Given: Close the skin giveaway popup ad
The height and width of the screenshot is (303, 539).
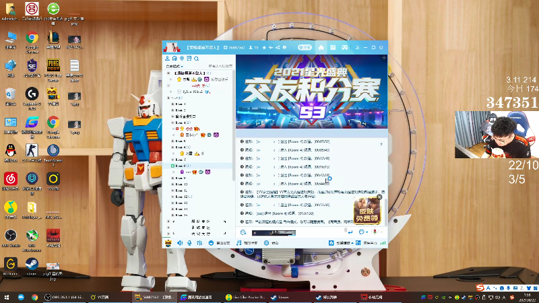Looking at the screenshot, I should [379, 197].
